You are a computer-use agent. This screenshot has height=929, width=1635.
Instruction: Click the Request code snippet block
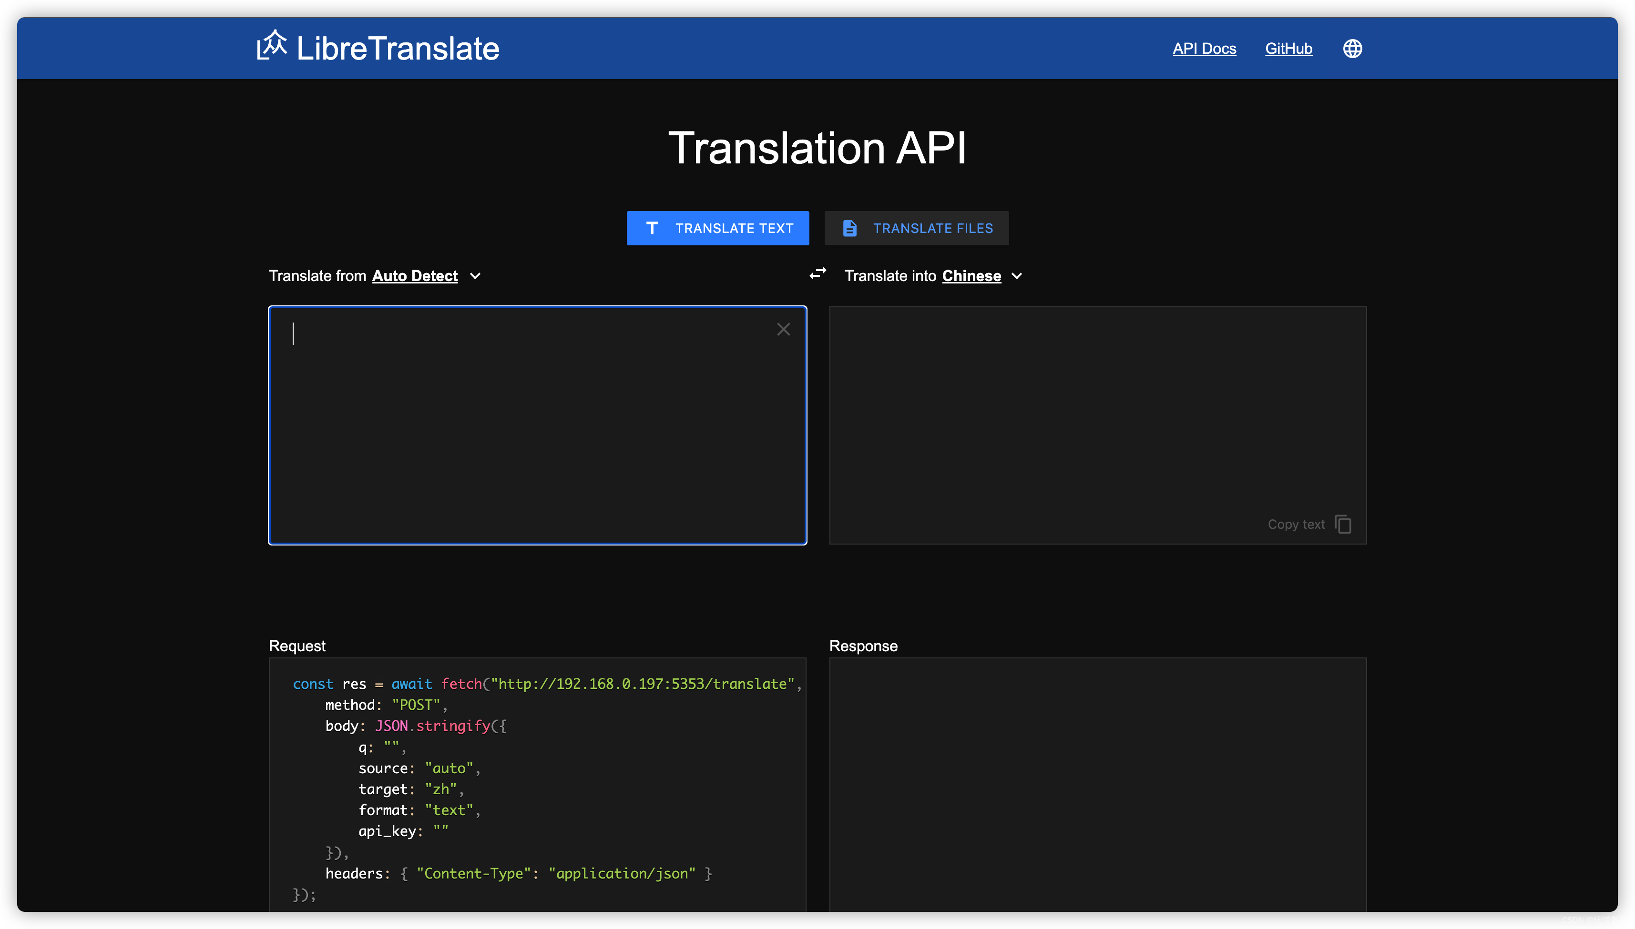coord(537,785)
